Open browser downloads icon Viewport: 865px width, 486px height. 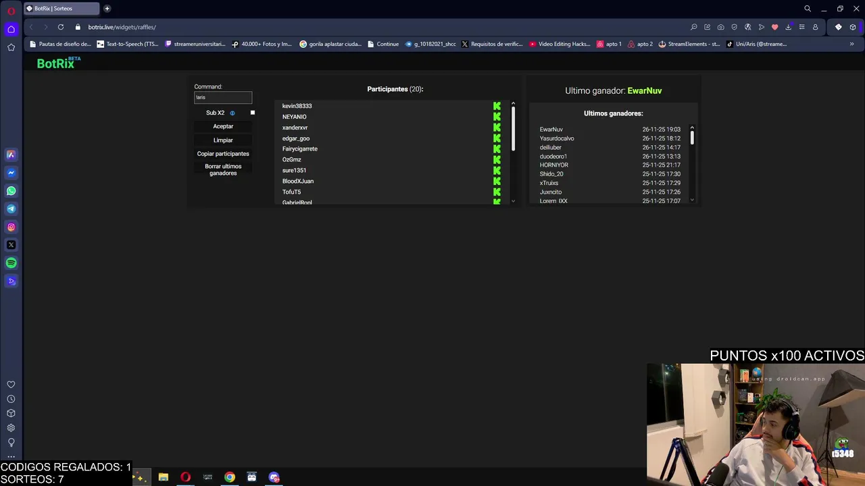(788, 27)
